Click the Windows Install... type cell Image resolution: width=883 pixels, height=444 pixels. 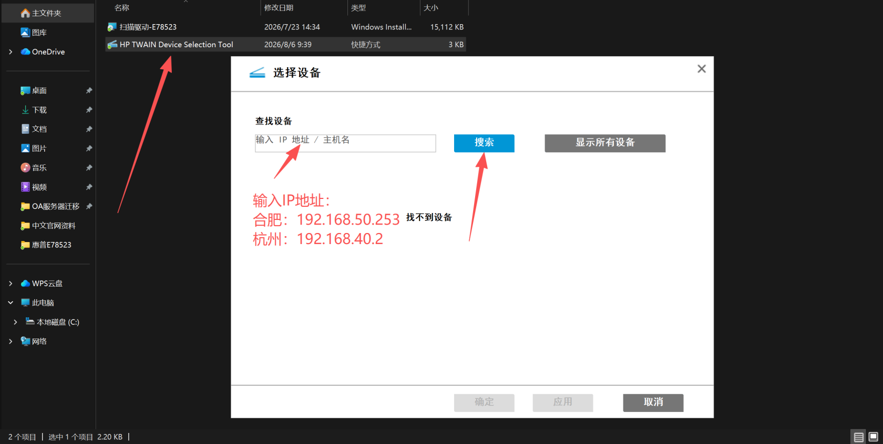point(381,27)
